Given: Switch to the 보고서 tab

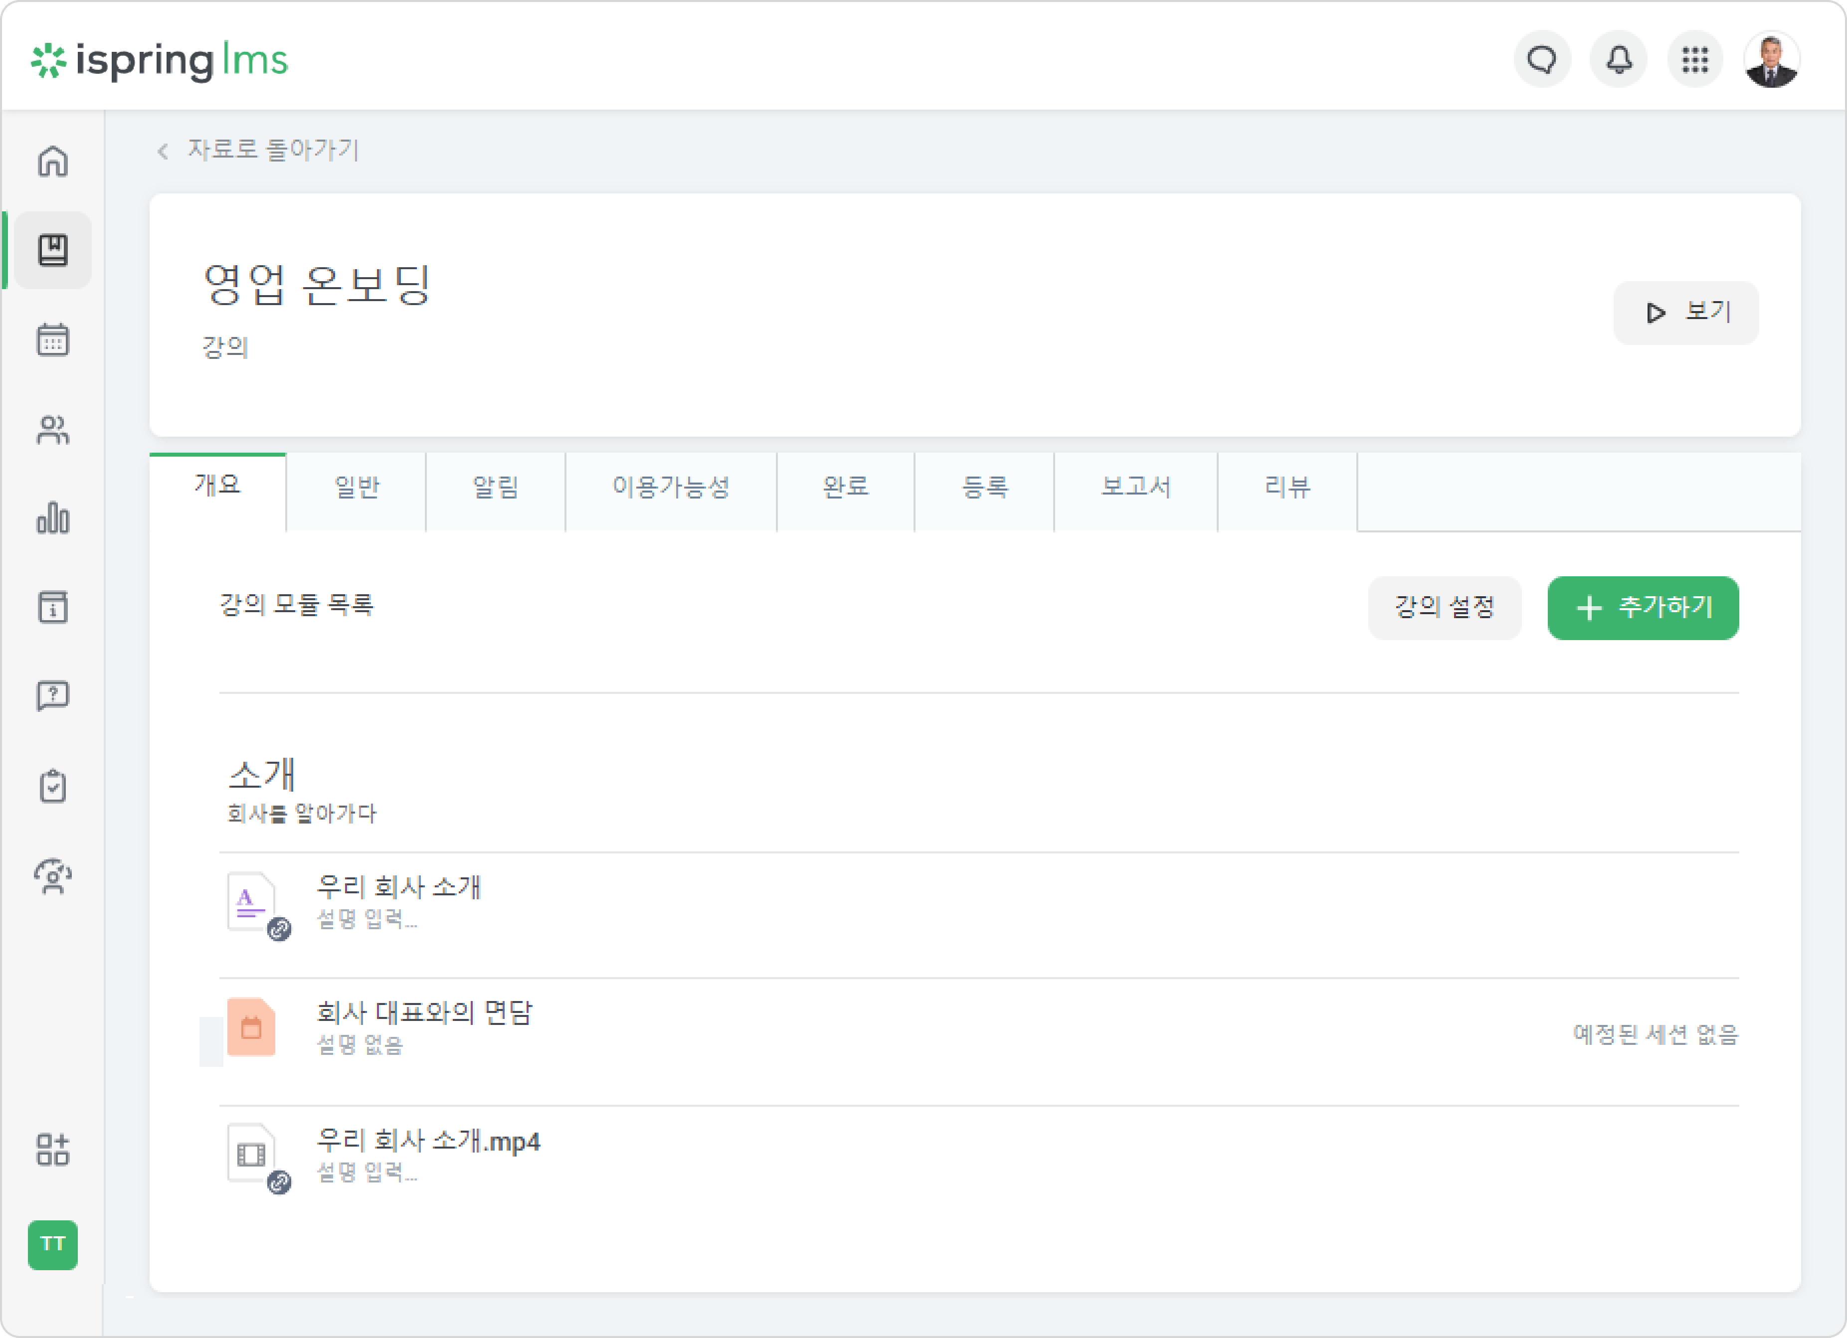Looking at the screenshot, I should [x=1136, y=487].
